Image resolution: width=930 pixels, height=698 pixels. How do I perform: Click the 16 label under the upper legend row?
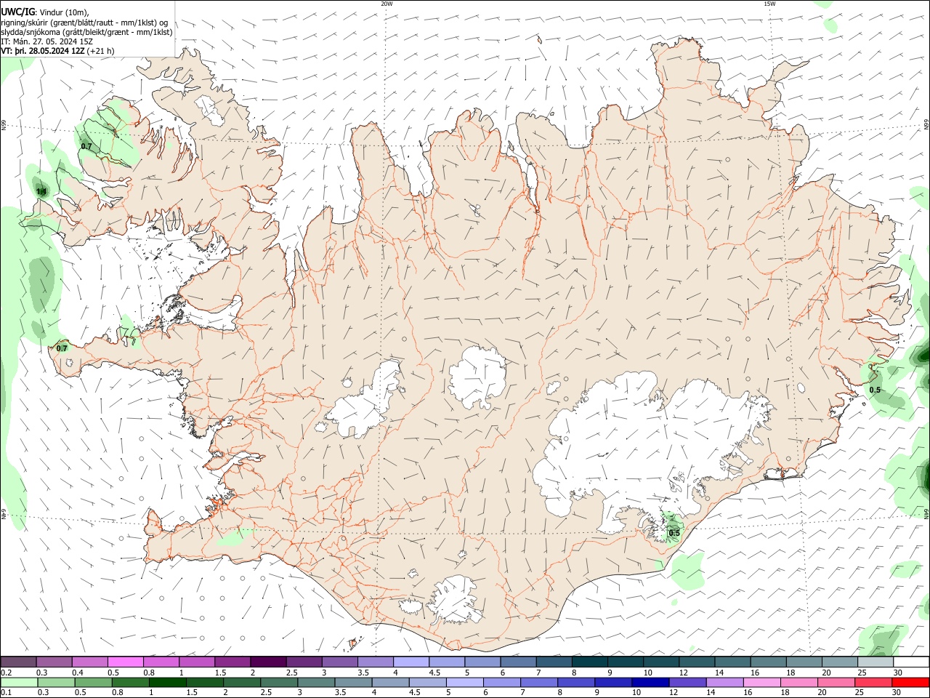pyautogui.click(x=755, y=673)
